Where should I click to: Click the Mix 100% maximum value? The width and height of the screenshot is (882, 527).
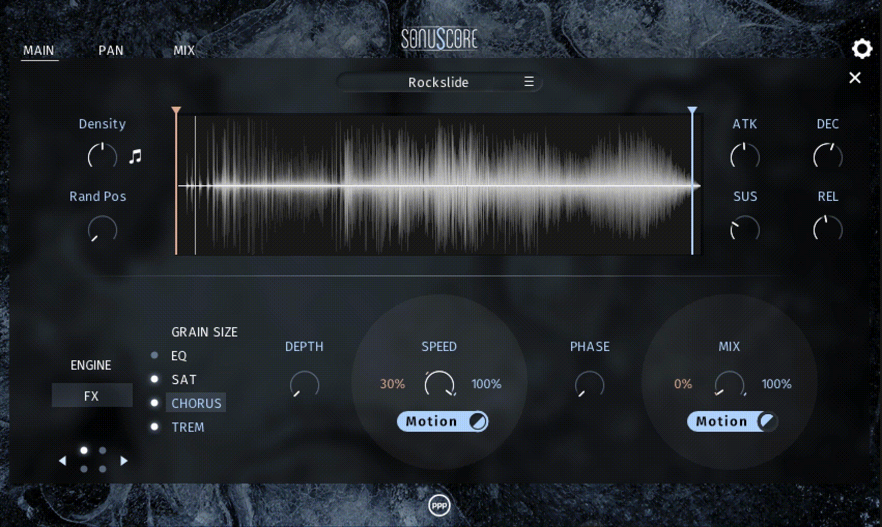[x=776, y=384]
